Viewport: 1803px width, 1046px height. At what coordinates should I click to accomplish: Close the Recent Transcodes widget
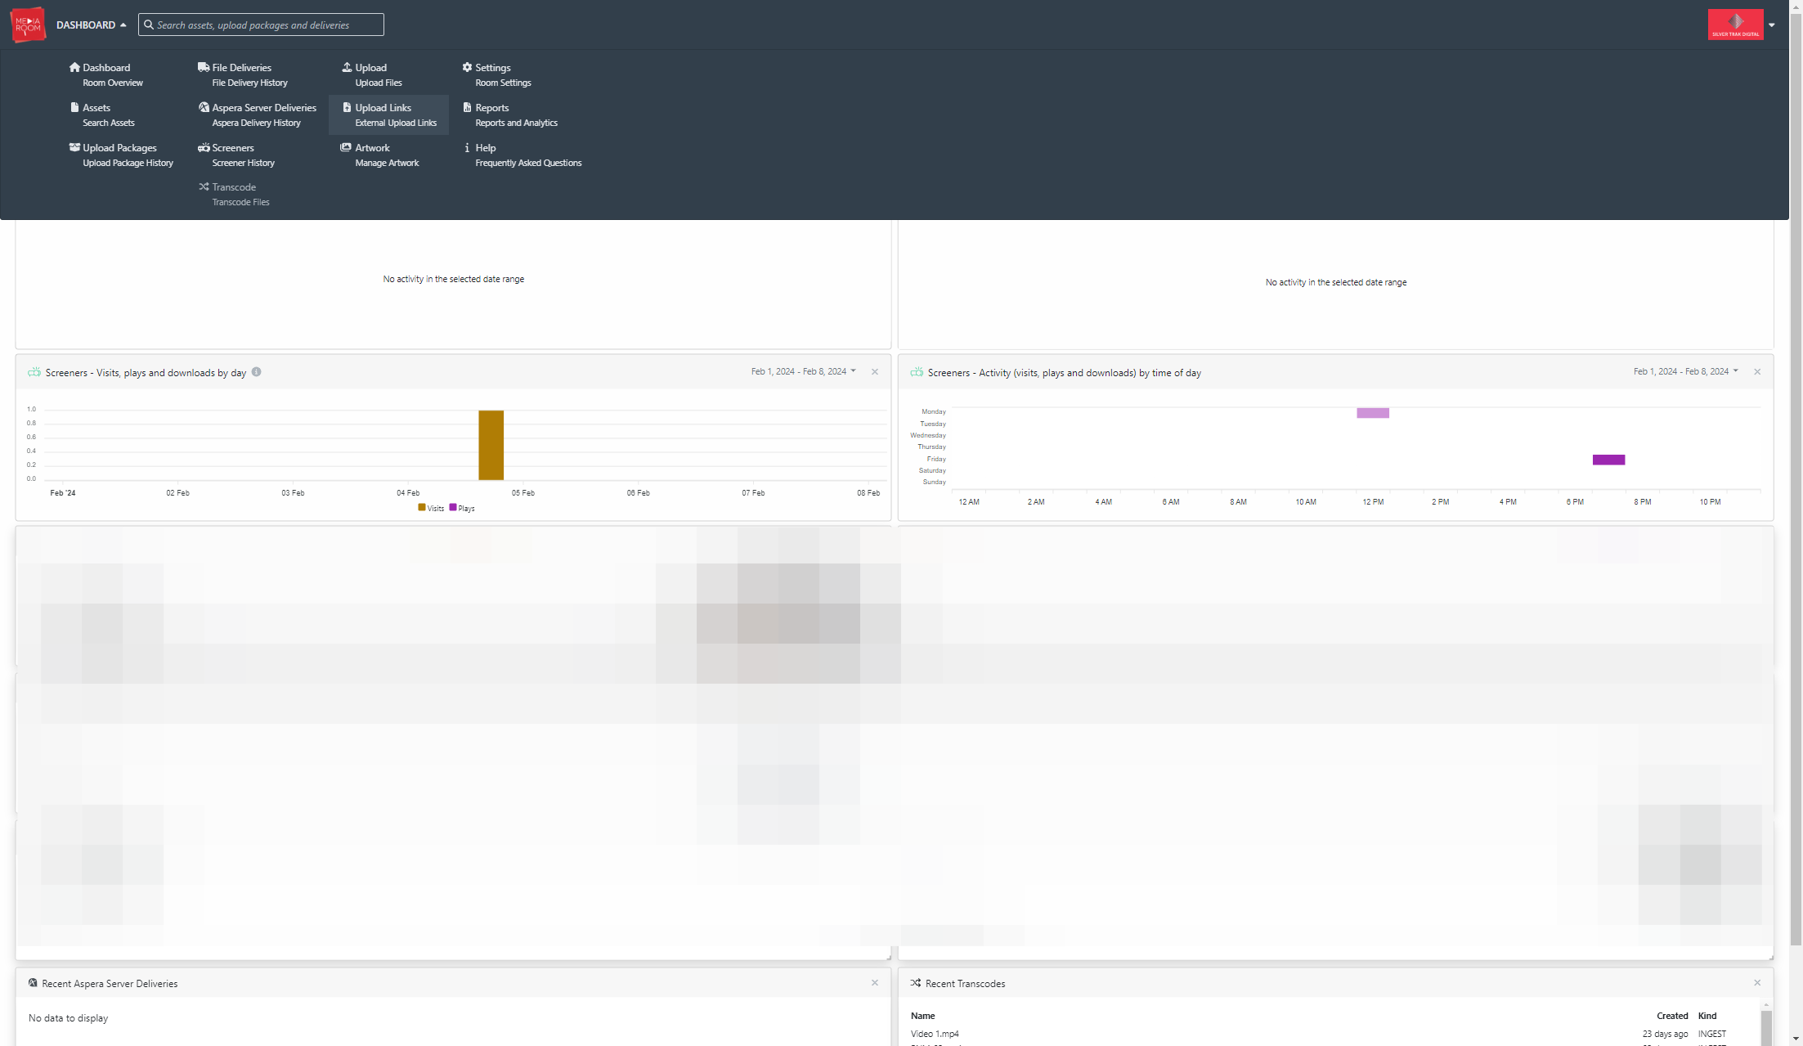pyautogui.click(x=1757, y=982)
